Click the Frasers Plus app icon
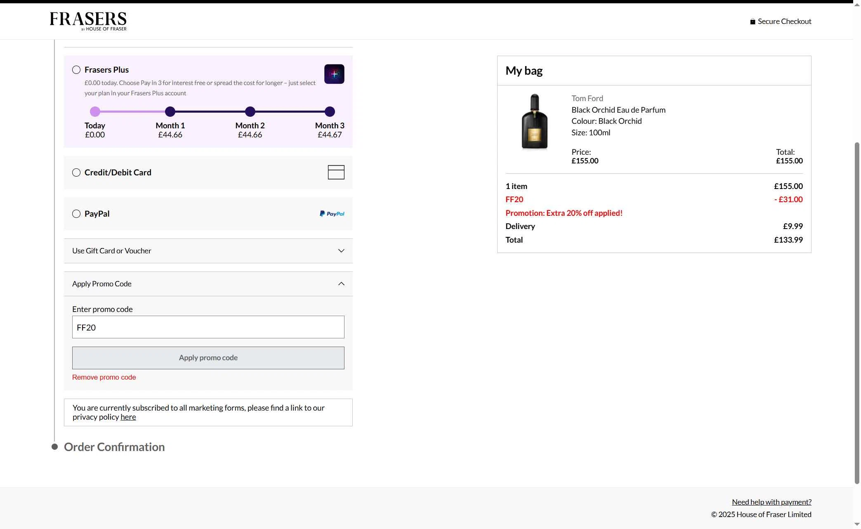The height and width of the screenshot is (529, 861). (334, 74)
